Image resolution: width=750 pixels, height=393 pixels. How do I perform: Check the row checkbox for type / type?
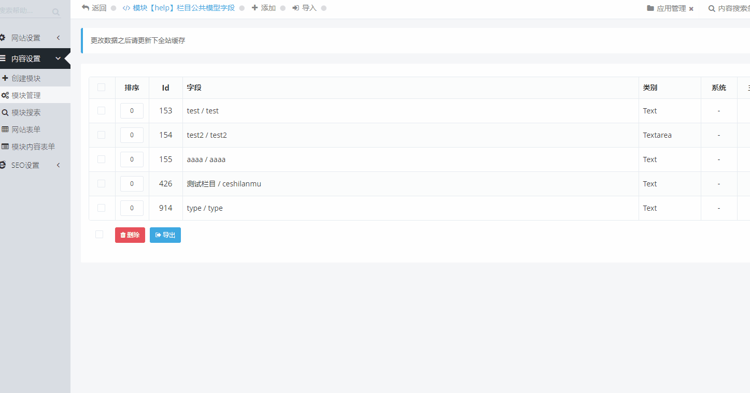point(101,208)
